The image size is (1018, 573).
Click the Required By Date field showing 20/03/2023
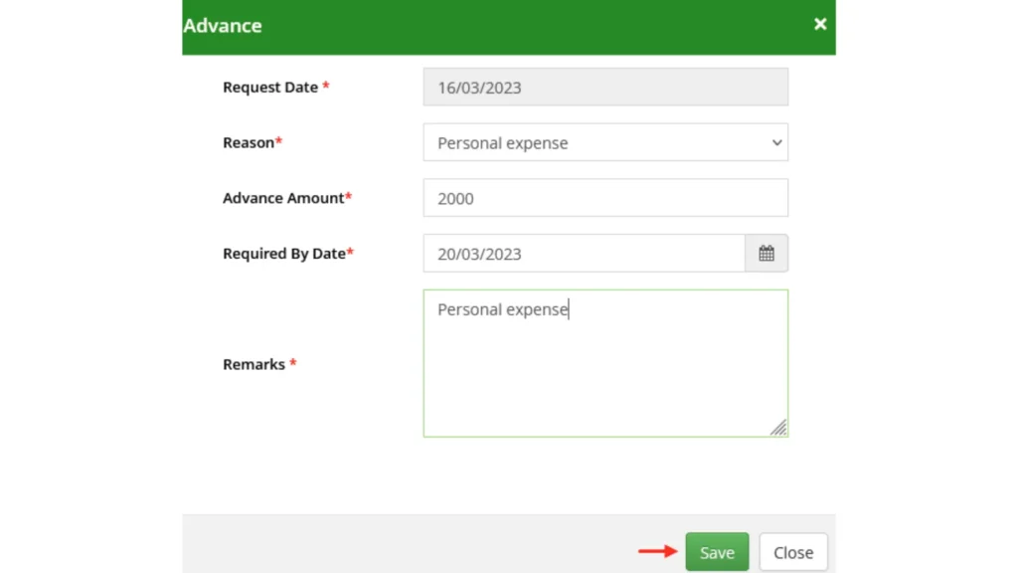click(584, 254)
